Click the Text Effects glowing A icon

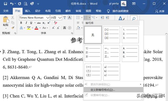pos(21,28)
